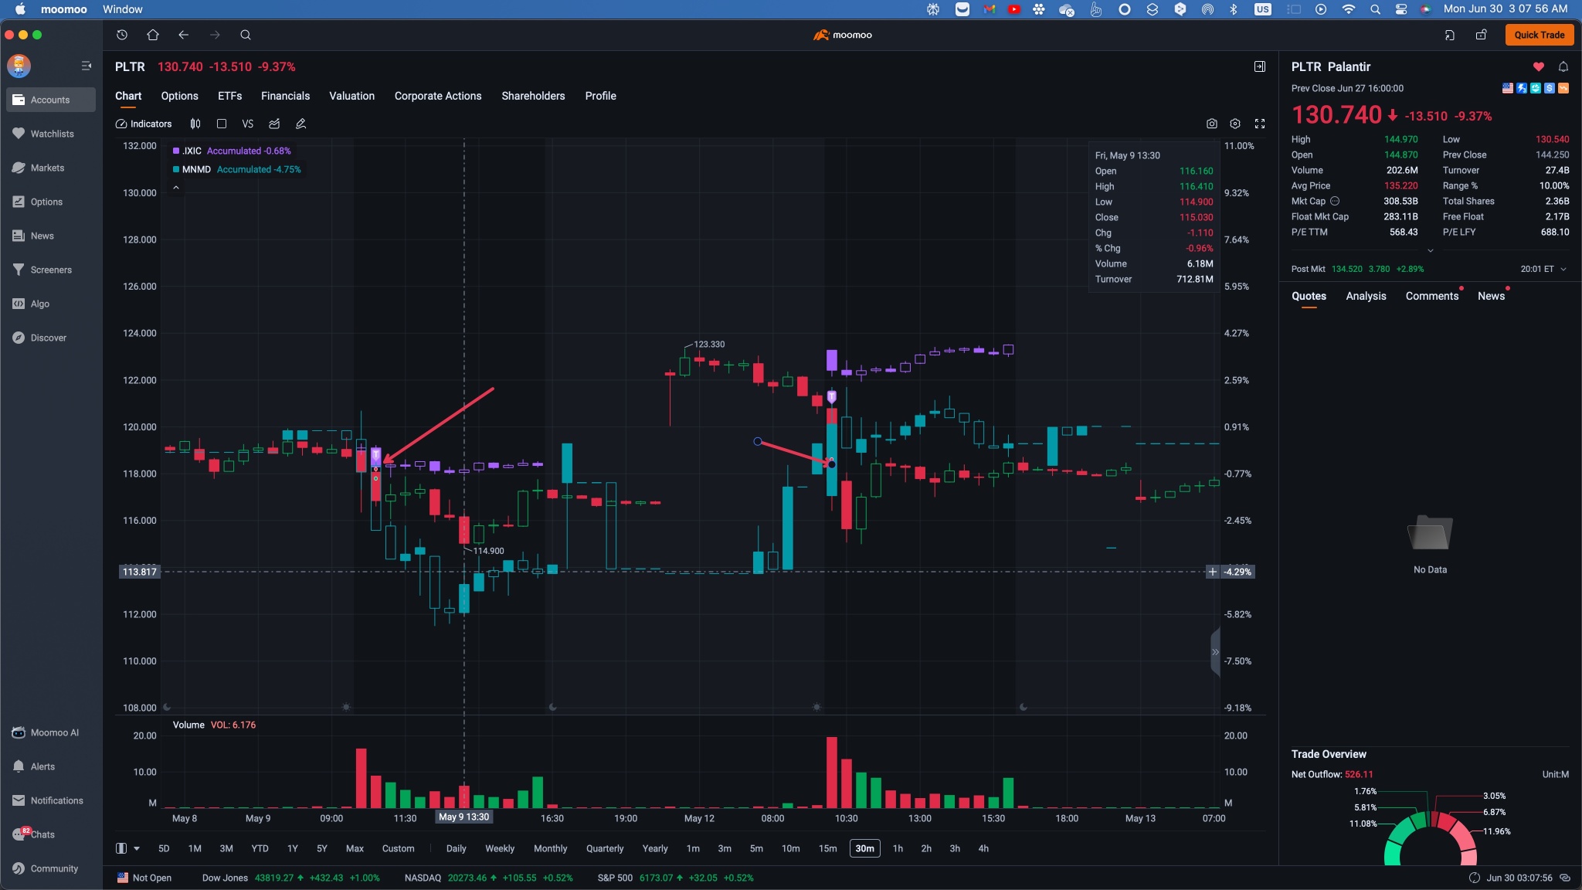The height and width of the screenshot is (890, 1582).
Task: Select the 15m interval
Action: click(827, 848)
